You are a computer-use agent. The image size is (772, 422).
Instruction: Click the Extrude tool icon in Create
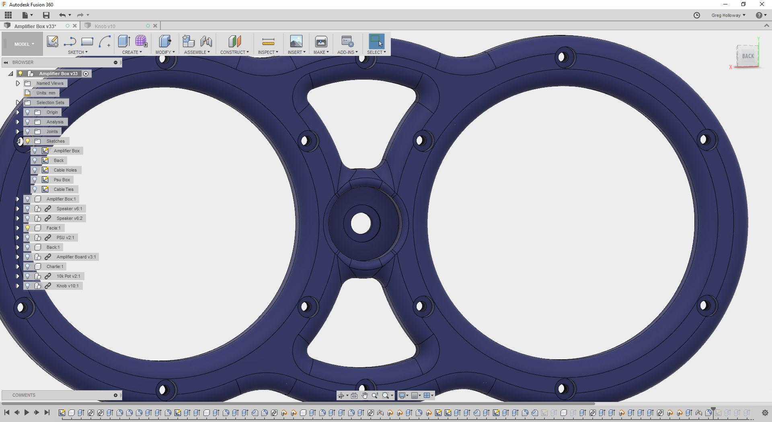pos(124,41)
